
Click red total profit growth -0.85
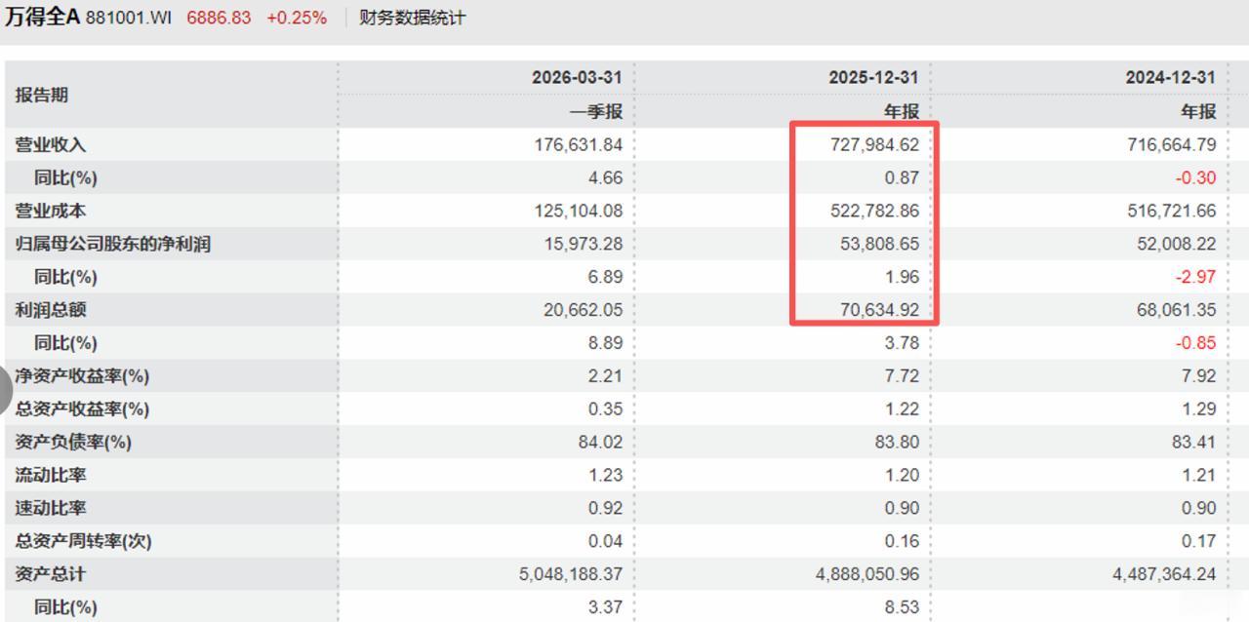pyautogui.click(x=1196, y=343)
